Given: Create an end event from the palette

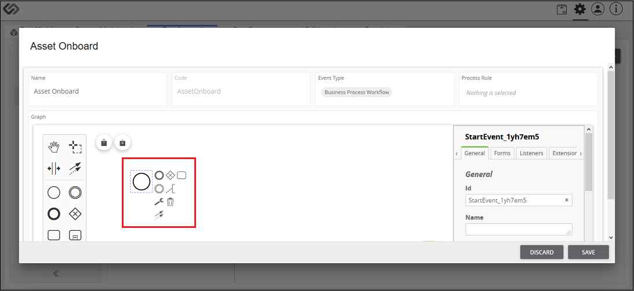Looking at the screenshot, I should pyautogui.click(x=54, y=214).
